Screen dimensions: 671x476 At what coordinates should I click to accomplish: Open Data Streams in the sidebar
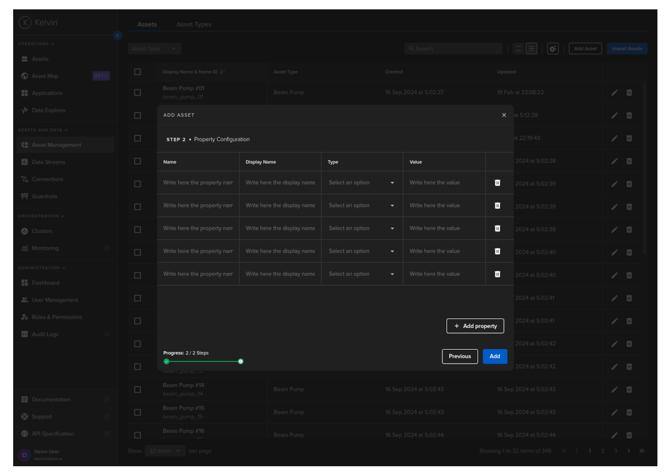[x=48, y=162]
